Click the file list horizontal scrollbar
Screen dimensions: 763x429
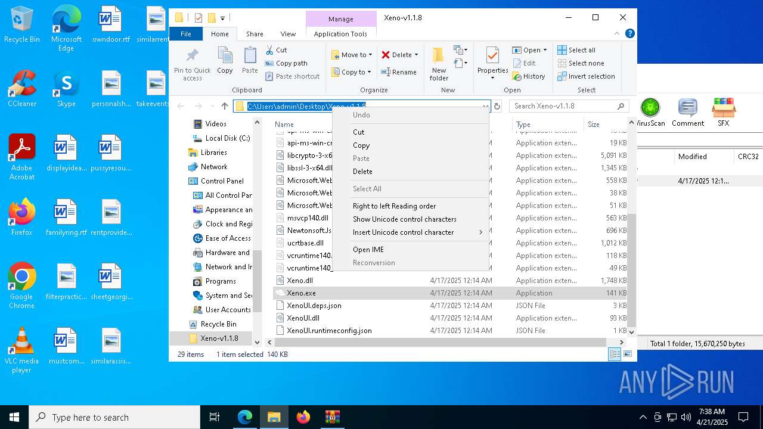pos(441,342)
